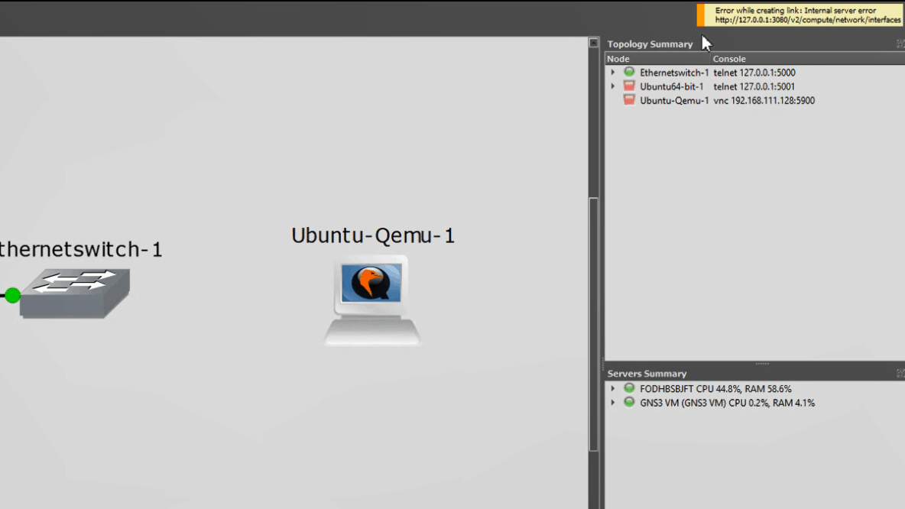Click green server status icon for FODHBSBJFT
Image resolution: width=905 pixels, height=509 pixels.
tap(628, 388)
